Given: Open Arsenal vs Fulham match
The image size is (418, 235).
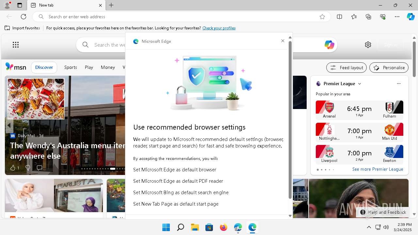Looking at the screenshot, I should [x=360, y=110].
